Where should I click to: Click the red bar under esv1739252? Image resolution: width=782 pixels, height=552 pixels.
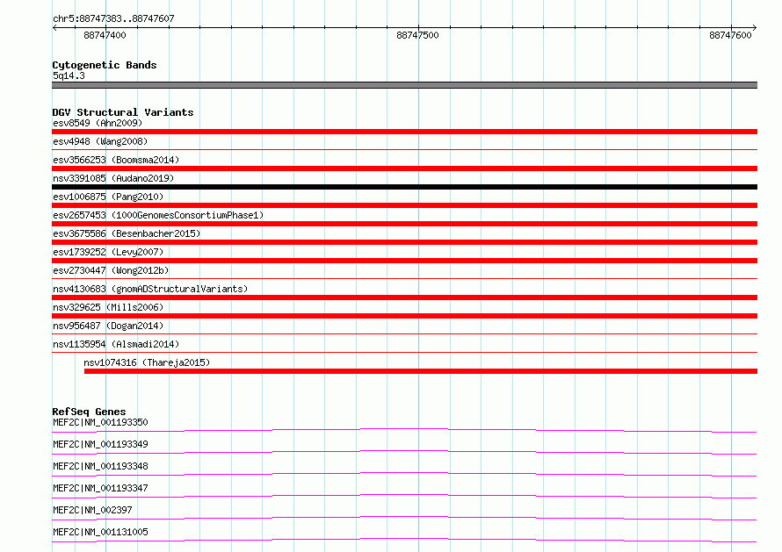(x=404, y=261)
